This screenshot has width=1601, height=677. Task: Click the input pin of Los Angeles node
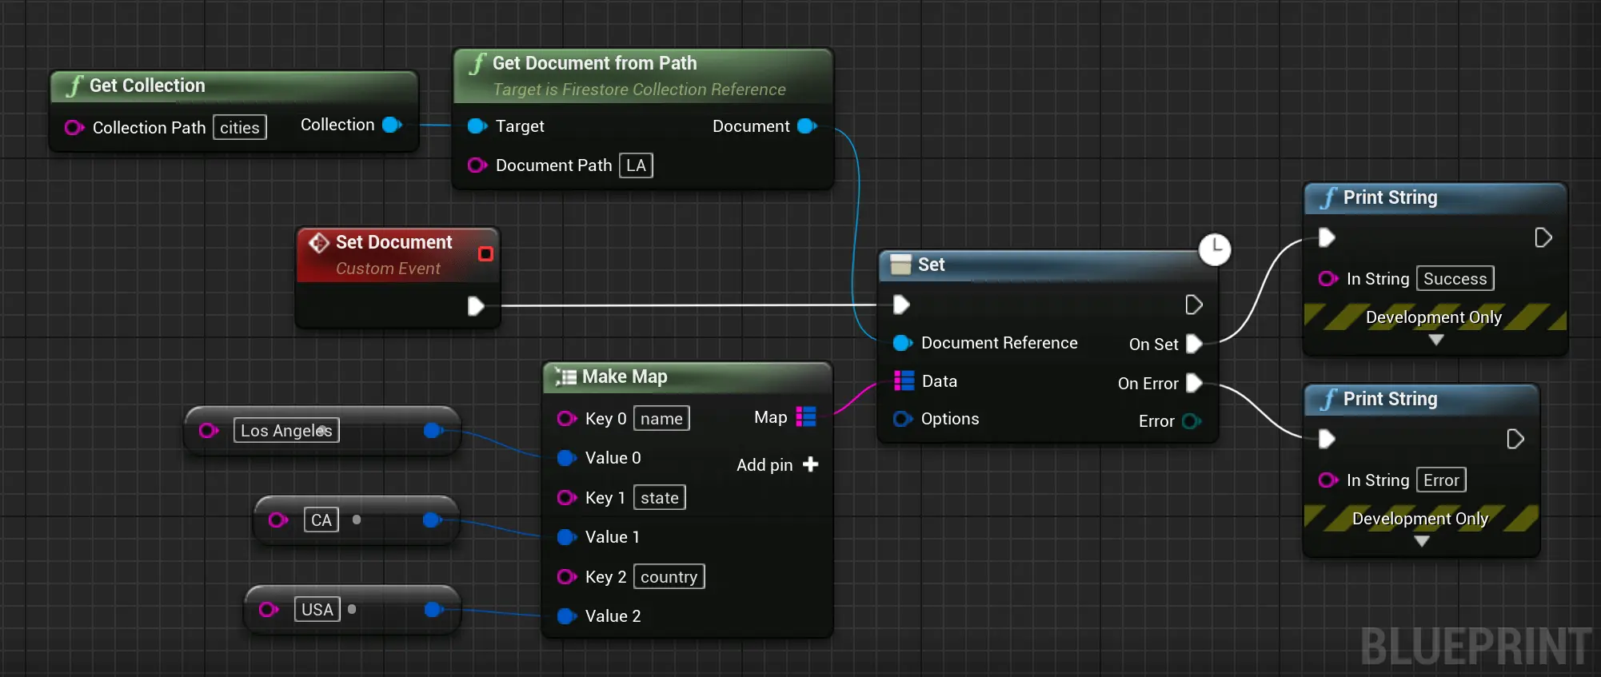click(x=209, y=431)
